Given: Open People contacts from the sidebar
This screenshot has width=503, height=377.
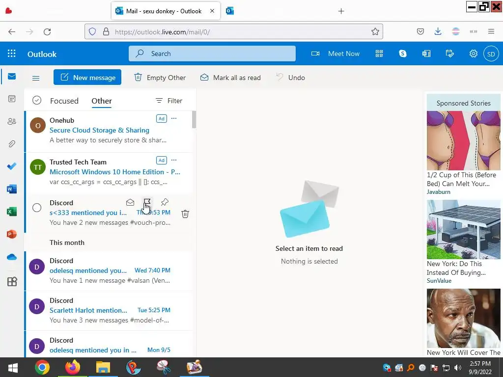Looking at the screenshot, I should (12, 122).
